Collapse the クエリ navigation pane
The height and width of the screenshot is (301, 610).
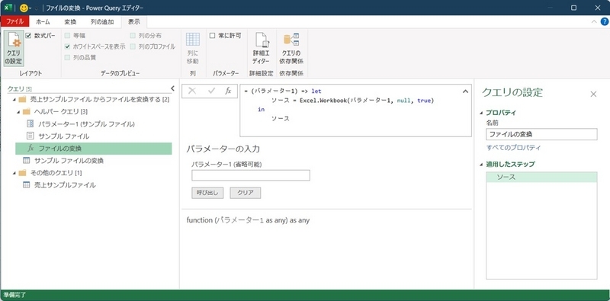(x=172, y=88)
